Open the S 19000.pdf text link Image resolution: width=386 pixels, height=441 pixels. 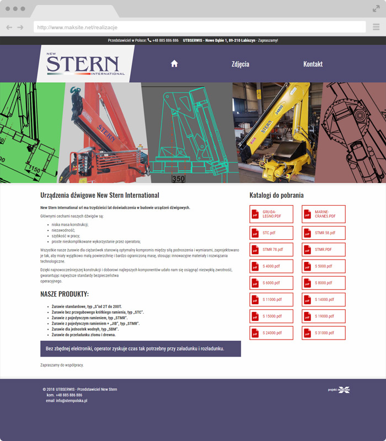tap(324, 316)
